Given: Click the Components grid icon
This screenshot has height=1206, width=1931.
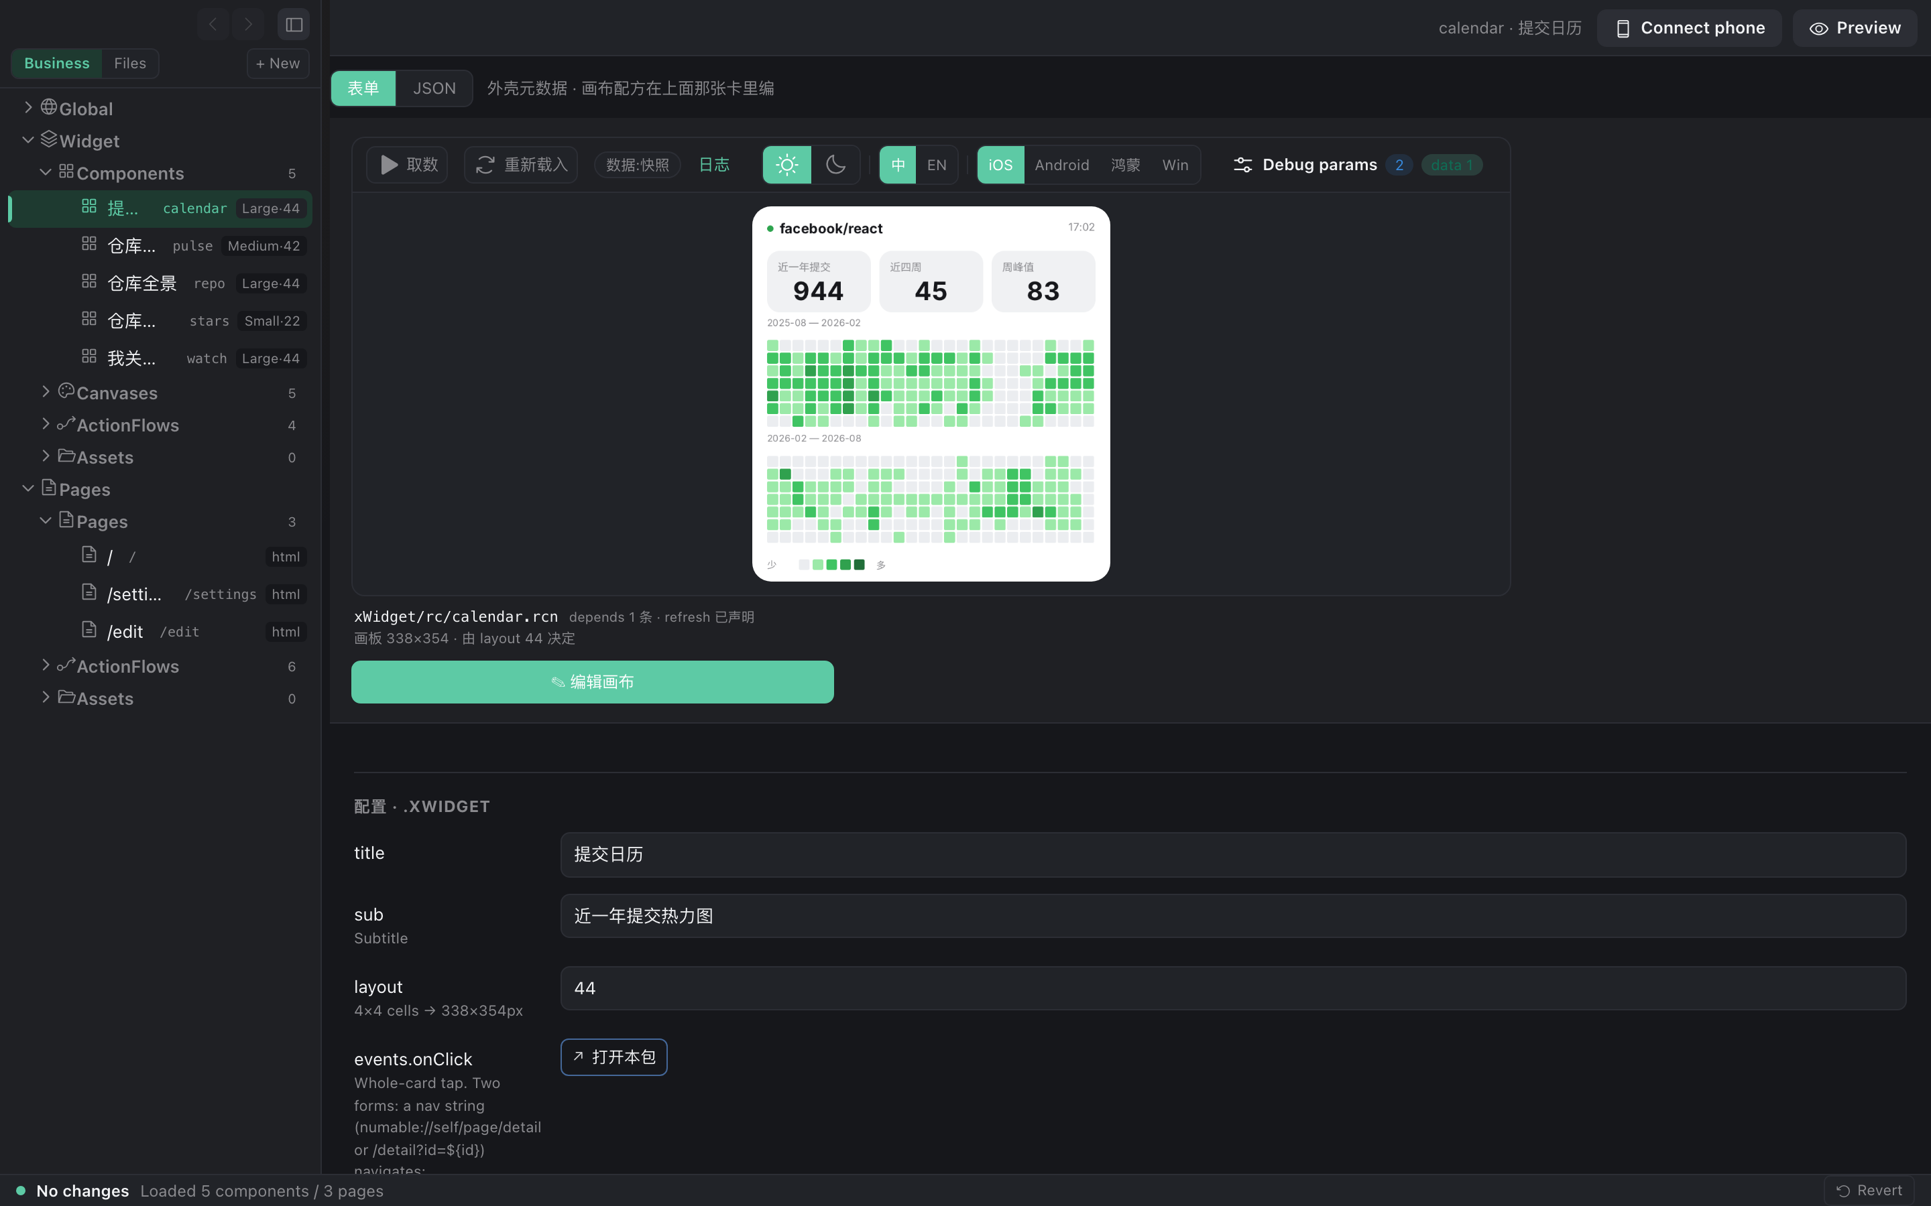Looking at the screenshot, I should point(66,172).
